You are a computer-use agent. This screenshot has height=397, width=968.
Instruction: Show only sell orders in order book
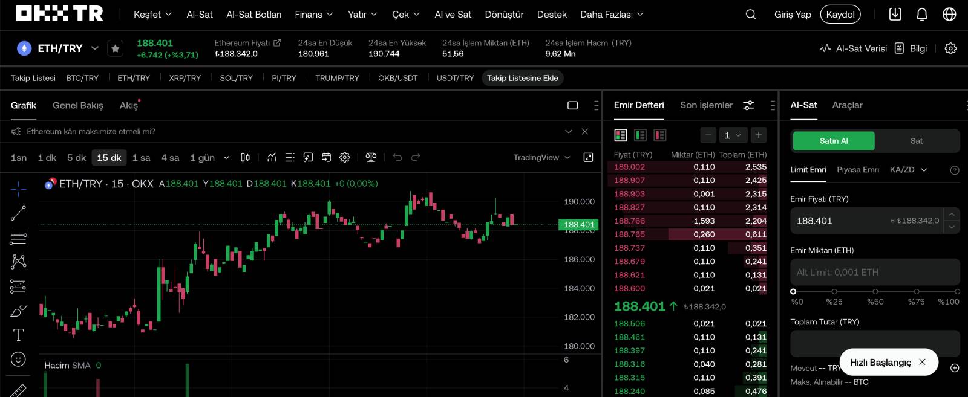660,135
